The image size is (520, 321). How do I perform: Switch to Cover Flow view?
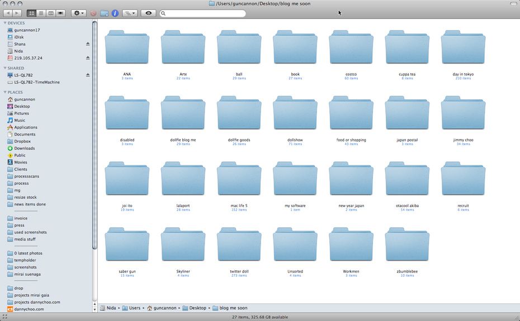click(60, 13)
